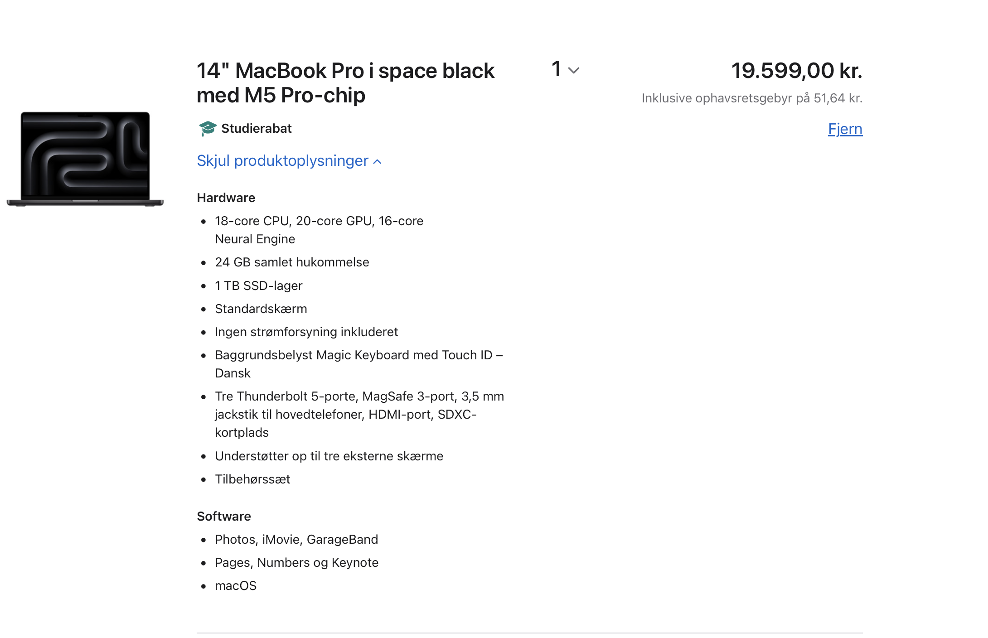Click the Tilbehørssæt list item
This screenshot has width=988, height=638.
point(252,479)
